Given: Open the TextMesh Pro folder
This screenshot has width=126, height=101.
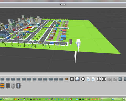Looking at the screenshot, I should (x=45, y=80).
